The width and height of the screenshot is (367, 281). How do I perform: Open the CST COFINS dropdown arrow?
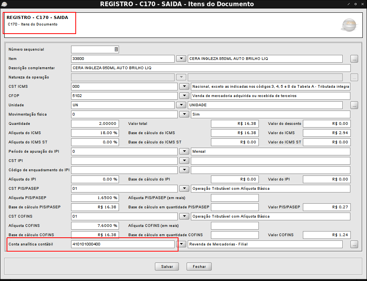184,216
